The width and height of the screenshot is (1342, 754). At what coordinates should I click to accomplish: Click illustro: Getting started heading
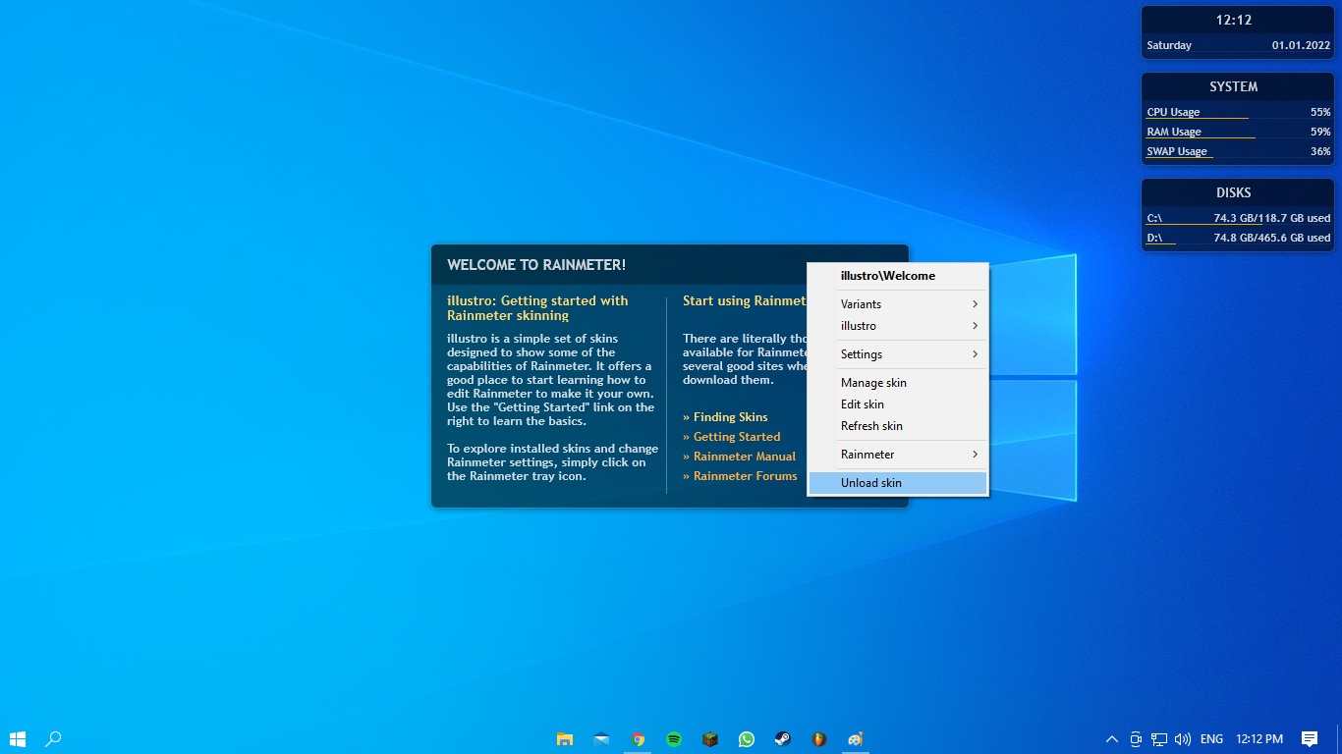[x=537, y=308]
